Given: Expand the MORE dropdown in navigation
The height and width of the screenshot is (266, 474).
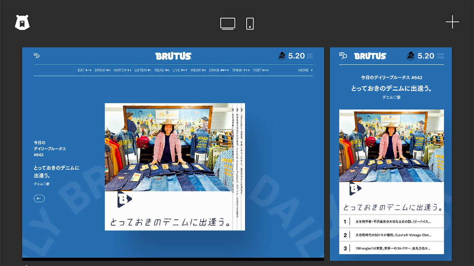Looking at the screenshot, I should coord(305,70).
